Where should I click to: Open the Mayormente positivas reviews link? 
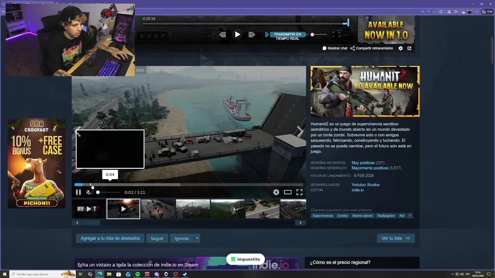[370, 168]
